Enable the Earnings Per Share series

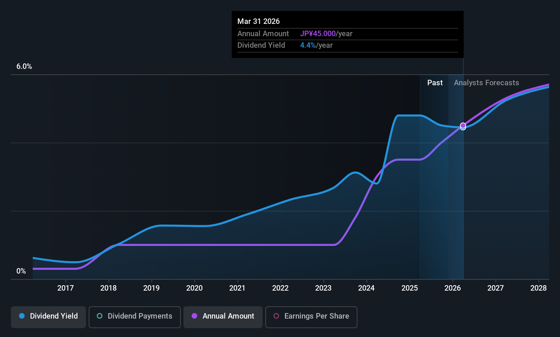pyautogui.click(x=311, y=316)
